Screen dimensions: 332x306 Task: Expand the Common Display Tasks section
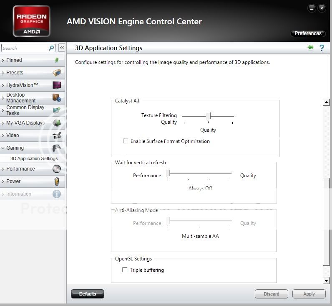click(25, 110)
